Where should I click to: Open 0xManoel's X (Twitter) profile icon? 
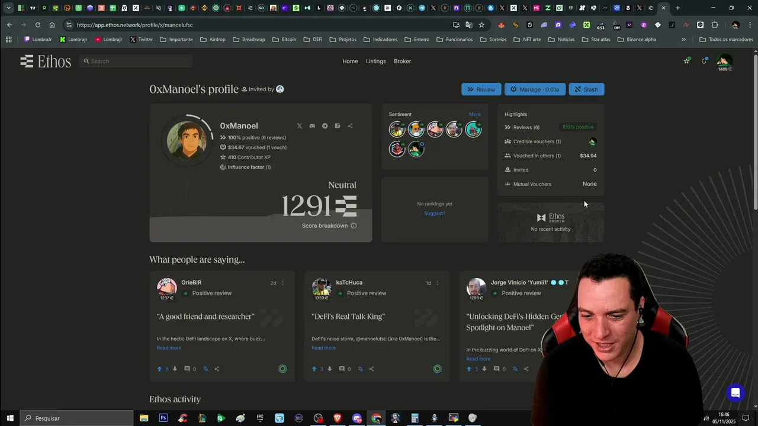pos(299,126)
